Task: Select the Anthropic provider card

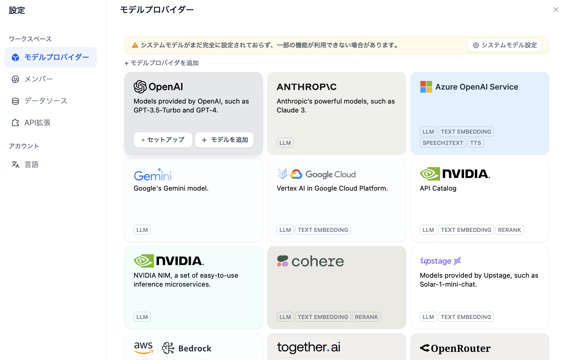Action: click(x=336, y=113)
